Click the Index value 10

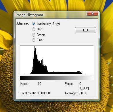click(x=39, y=84)
